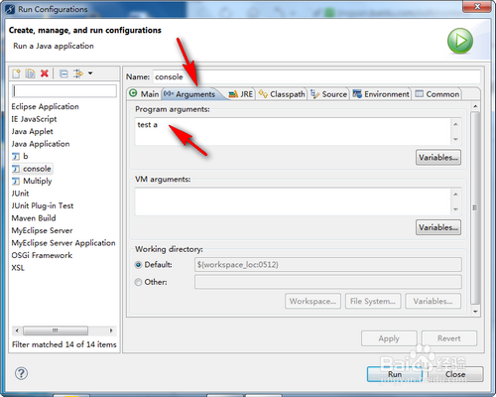Click the Other working directory text field
This screenshot has width=496, height=397.
(x=328, y=282)
